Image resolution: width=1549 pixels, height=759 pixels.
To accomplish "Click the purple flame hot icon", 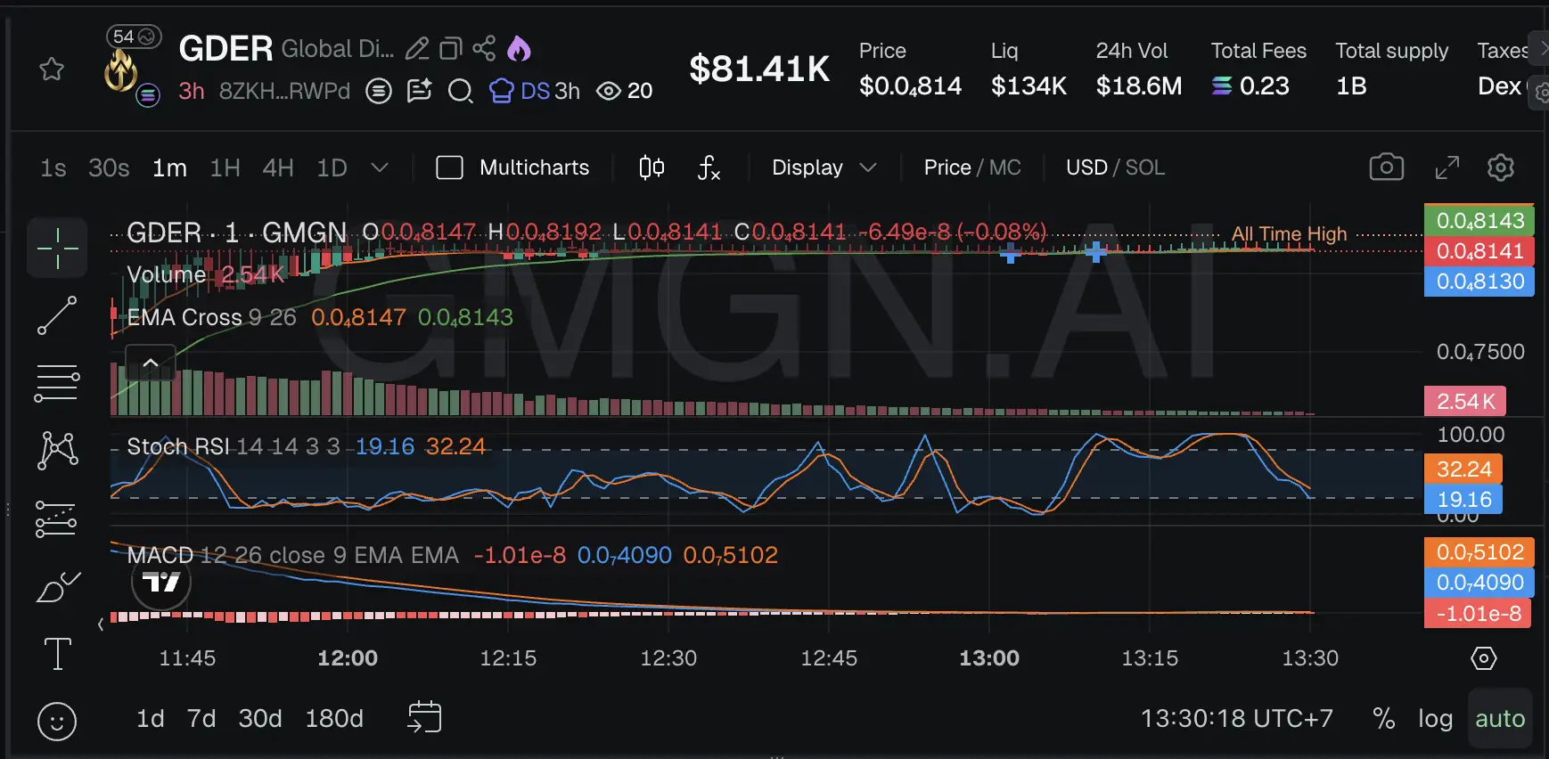I will click(519, 48).
